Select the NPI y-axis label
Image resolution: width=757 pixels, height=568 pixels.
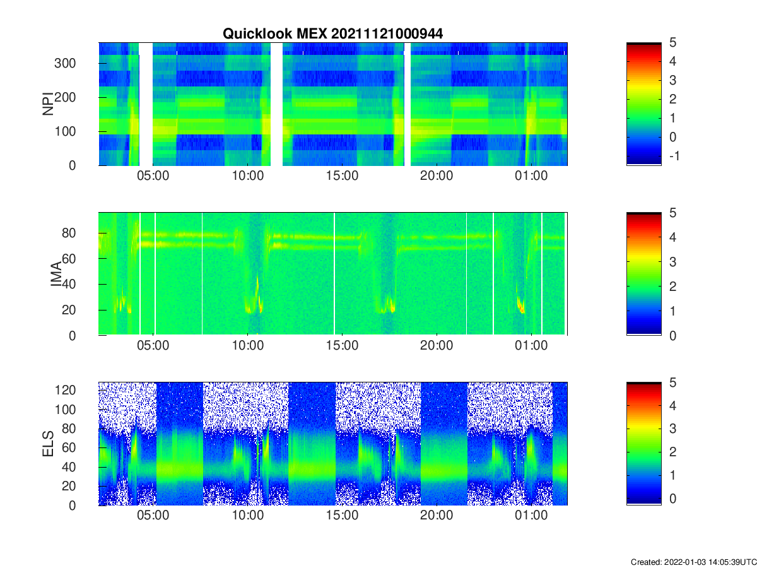point(47,104)
